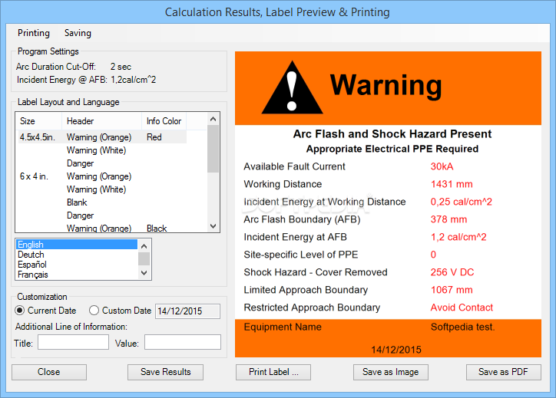Click the Save Results button
556x398 pixels.
(x=166, y=372)
